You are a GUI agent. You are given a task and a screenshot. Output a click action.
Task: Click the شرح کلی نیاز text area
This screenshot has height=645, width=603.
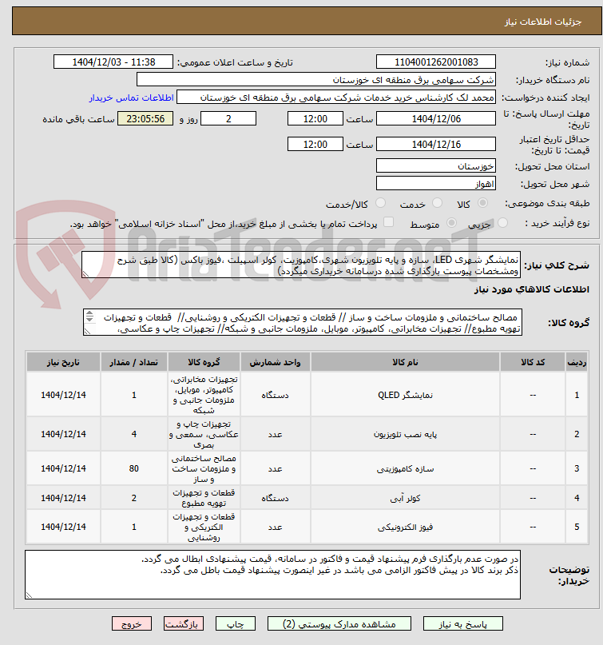pyautogui.click(x=301, y=265)
